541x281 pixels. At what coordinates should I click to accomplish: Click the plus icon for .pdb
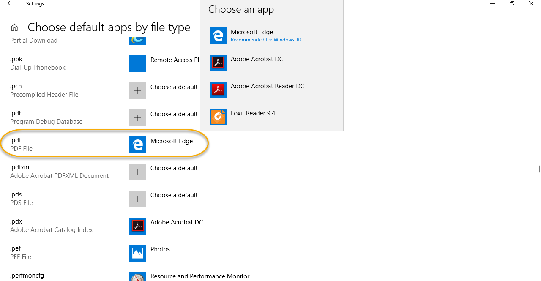click(x=138, y=118)
